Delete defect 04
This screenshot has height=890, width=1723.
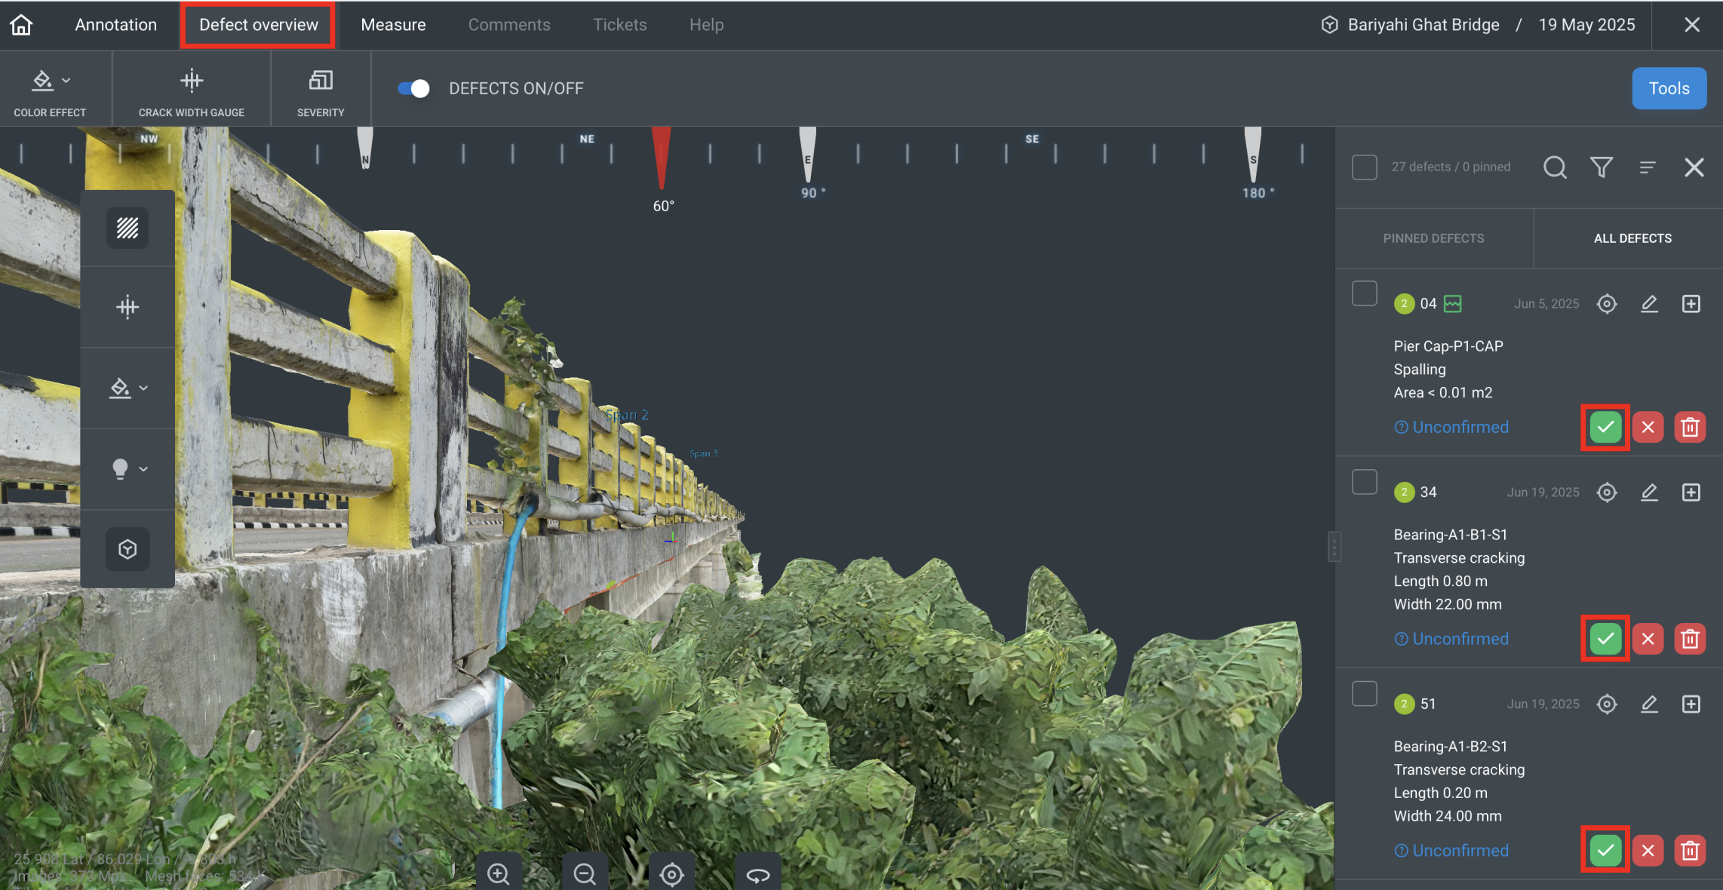coord(1690,427)
